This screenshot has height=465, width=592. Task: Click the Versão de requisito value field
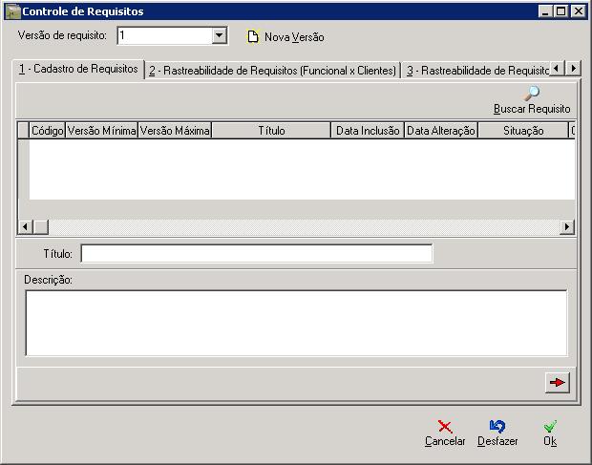(x=165, y=35)
